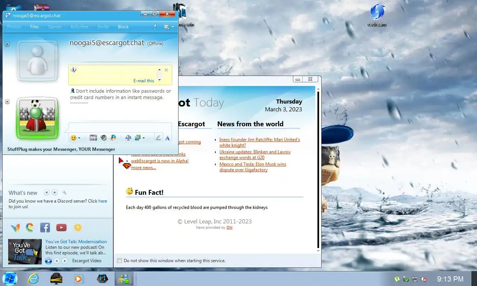Open the emoticon dropdown arrow
This screenshot has width=477, height=286.
pos(79,138)
